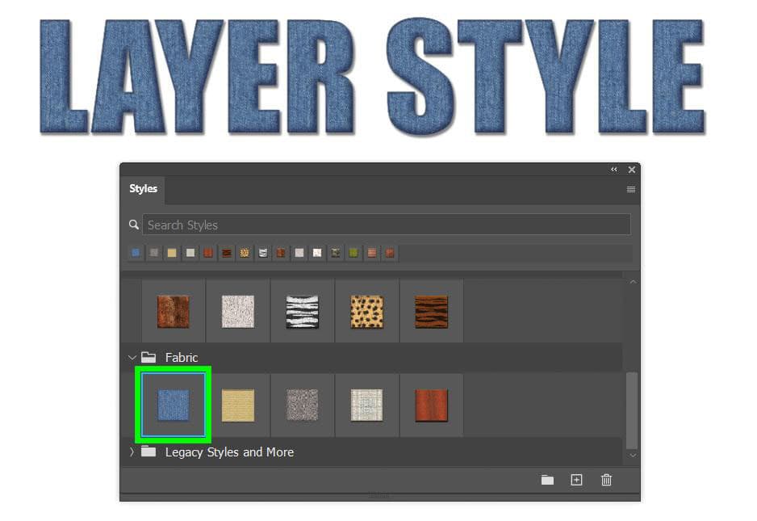This screenshot has height=521, width=757.
Task: Collapse the Fabric group
Action: [132, 357]
